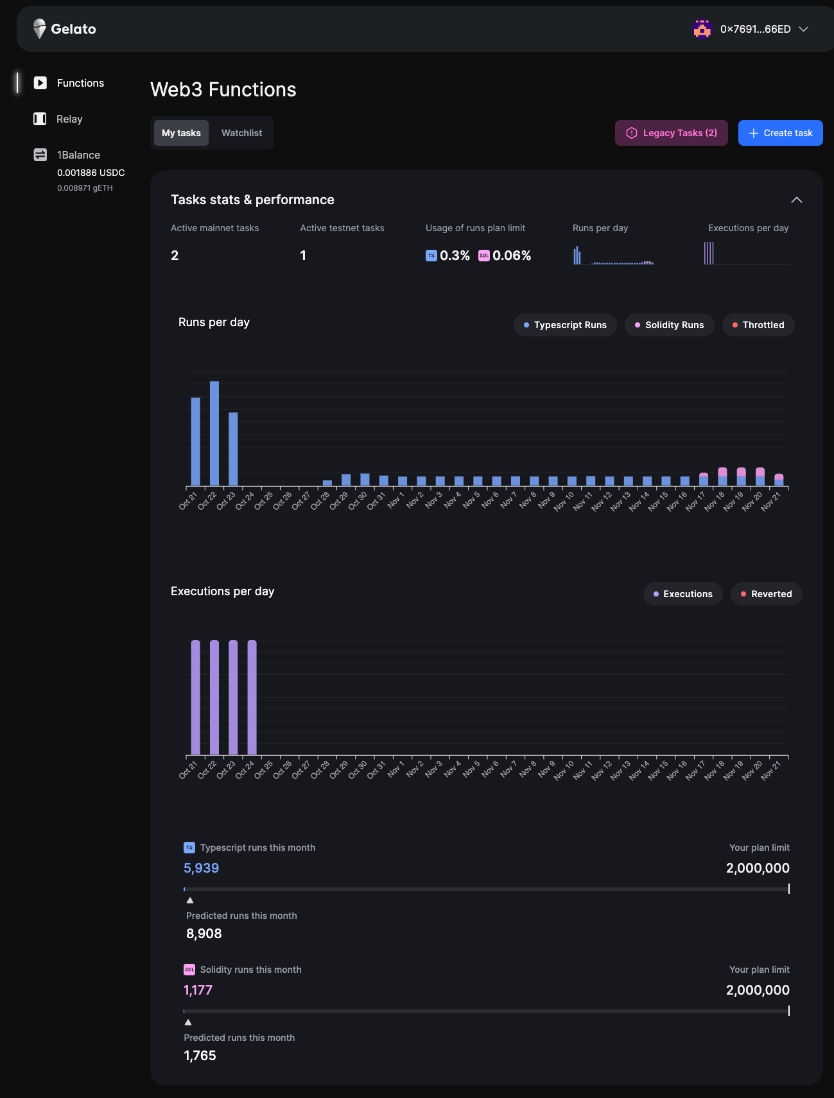The image size is (834, 1098).
Task: Toggle the Throttled legend
Action: 758,325
